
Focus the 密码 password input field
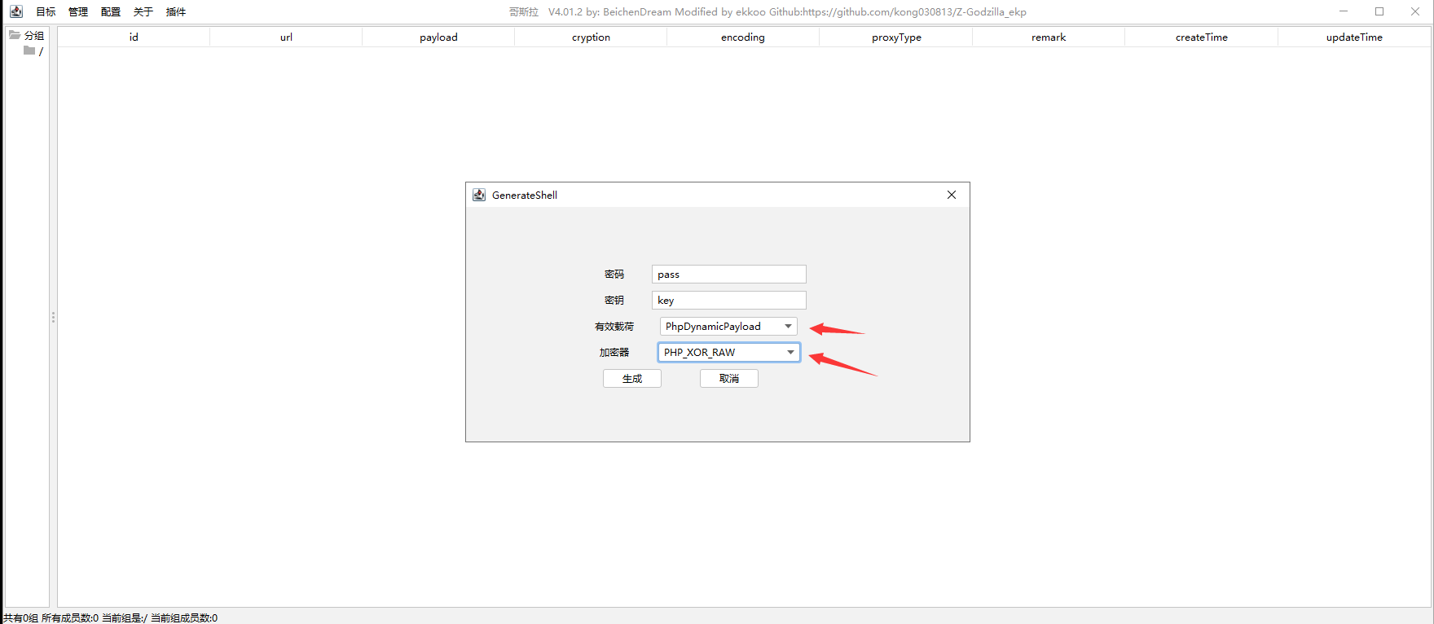click(x=728, y=275)
